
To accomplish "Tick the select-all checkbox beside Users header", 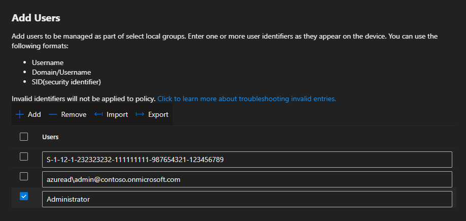I will click(x=24, y=137).
